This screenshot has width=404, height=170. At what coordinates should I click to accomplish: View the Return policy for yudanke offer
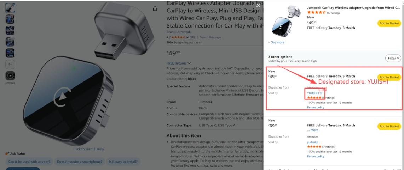pyautogui.click(x=316, y=156)
